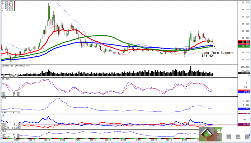Click the green 19.258 moving average price tag
The image size is (251, 143).
pyautogui.click(x=245, y=46)
